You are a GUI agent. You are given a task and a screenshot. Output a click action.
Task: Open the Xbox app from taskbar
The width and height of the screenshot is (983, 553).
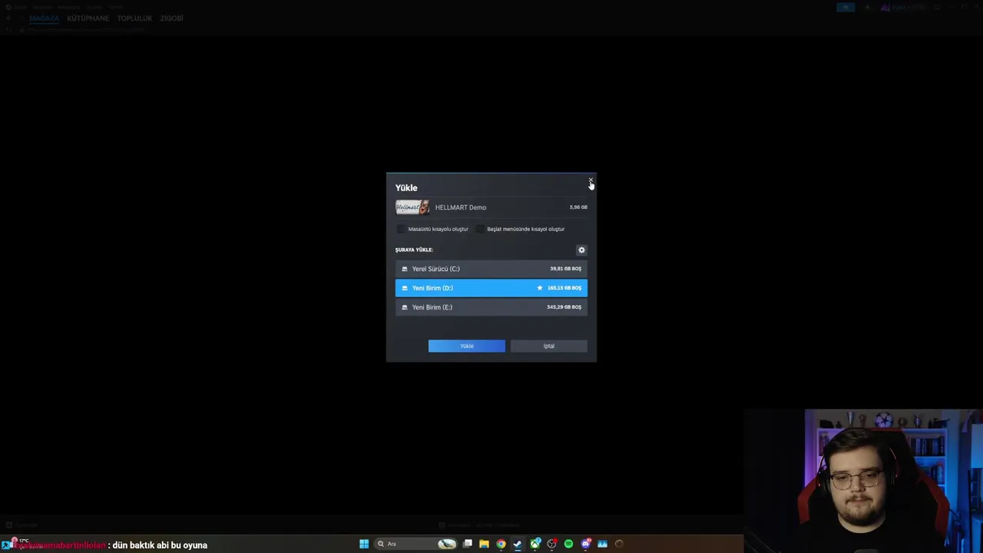[535, 544]
